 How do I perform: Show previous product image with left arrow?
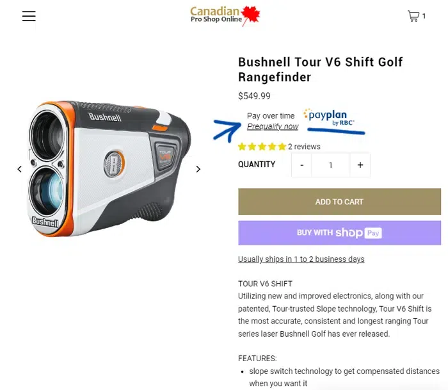click(19, 169)
